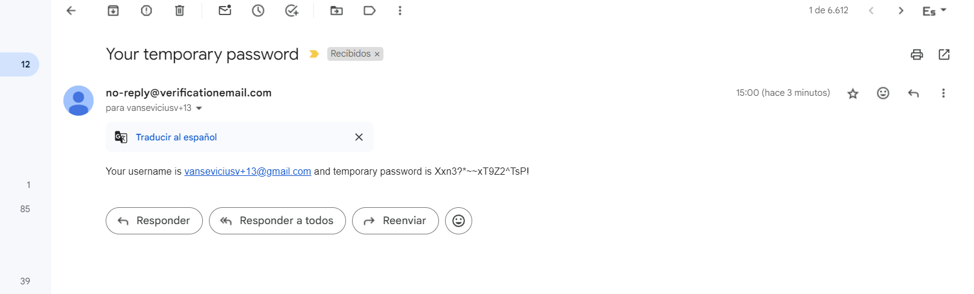Star the temporary password email
Screen dimensions: 974x294
click(x=853, y=93)
